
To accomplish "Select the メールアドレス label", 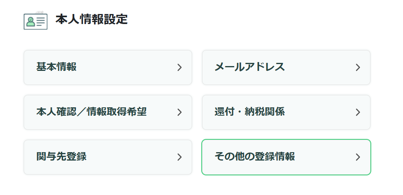I will (250, 67).
